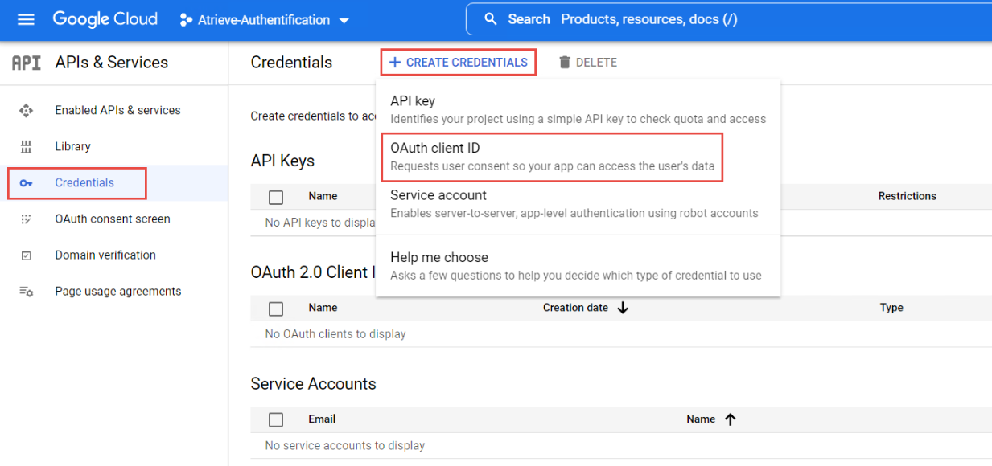Click the Delete button
This screenshot has width=992, height=466.
(588, 62)
